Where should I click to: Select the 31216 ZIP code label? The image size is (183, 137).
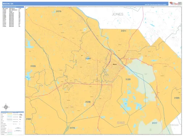click(72, 128)
